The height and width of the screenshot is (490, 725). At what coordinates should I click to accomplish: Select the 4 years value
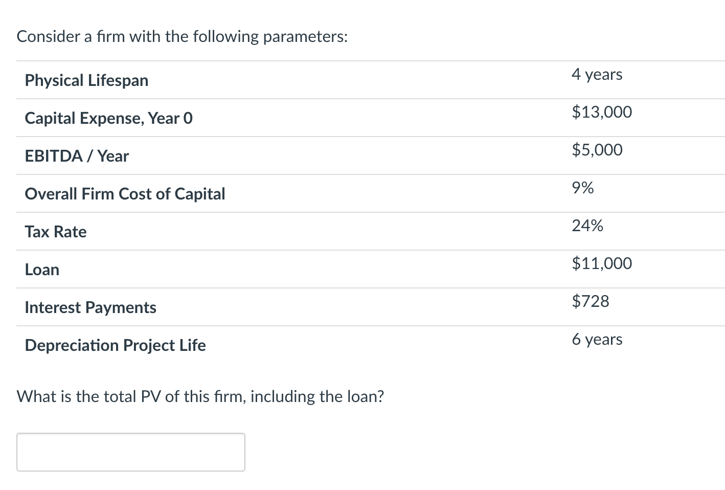click(x=597, y=74)
